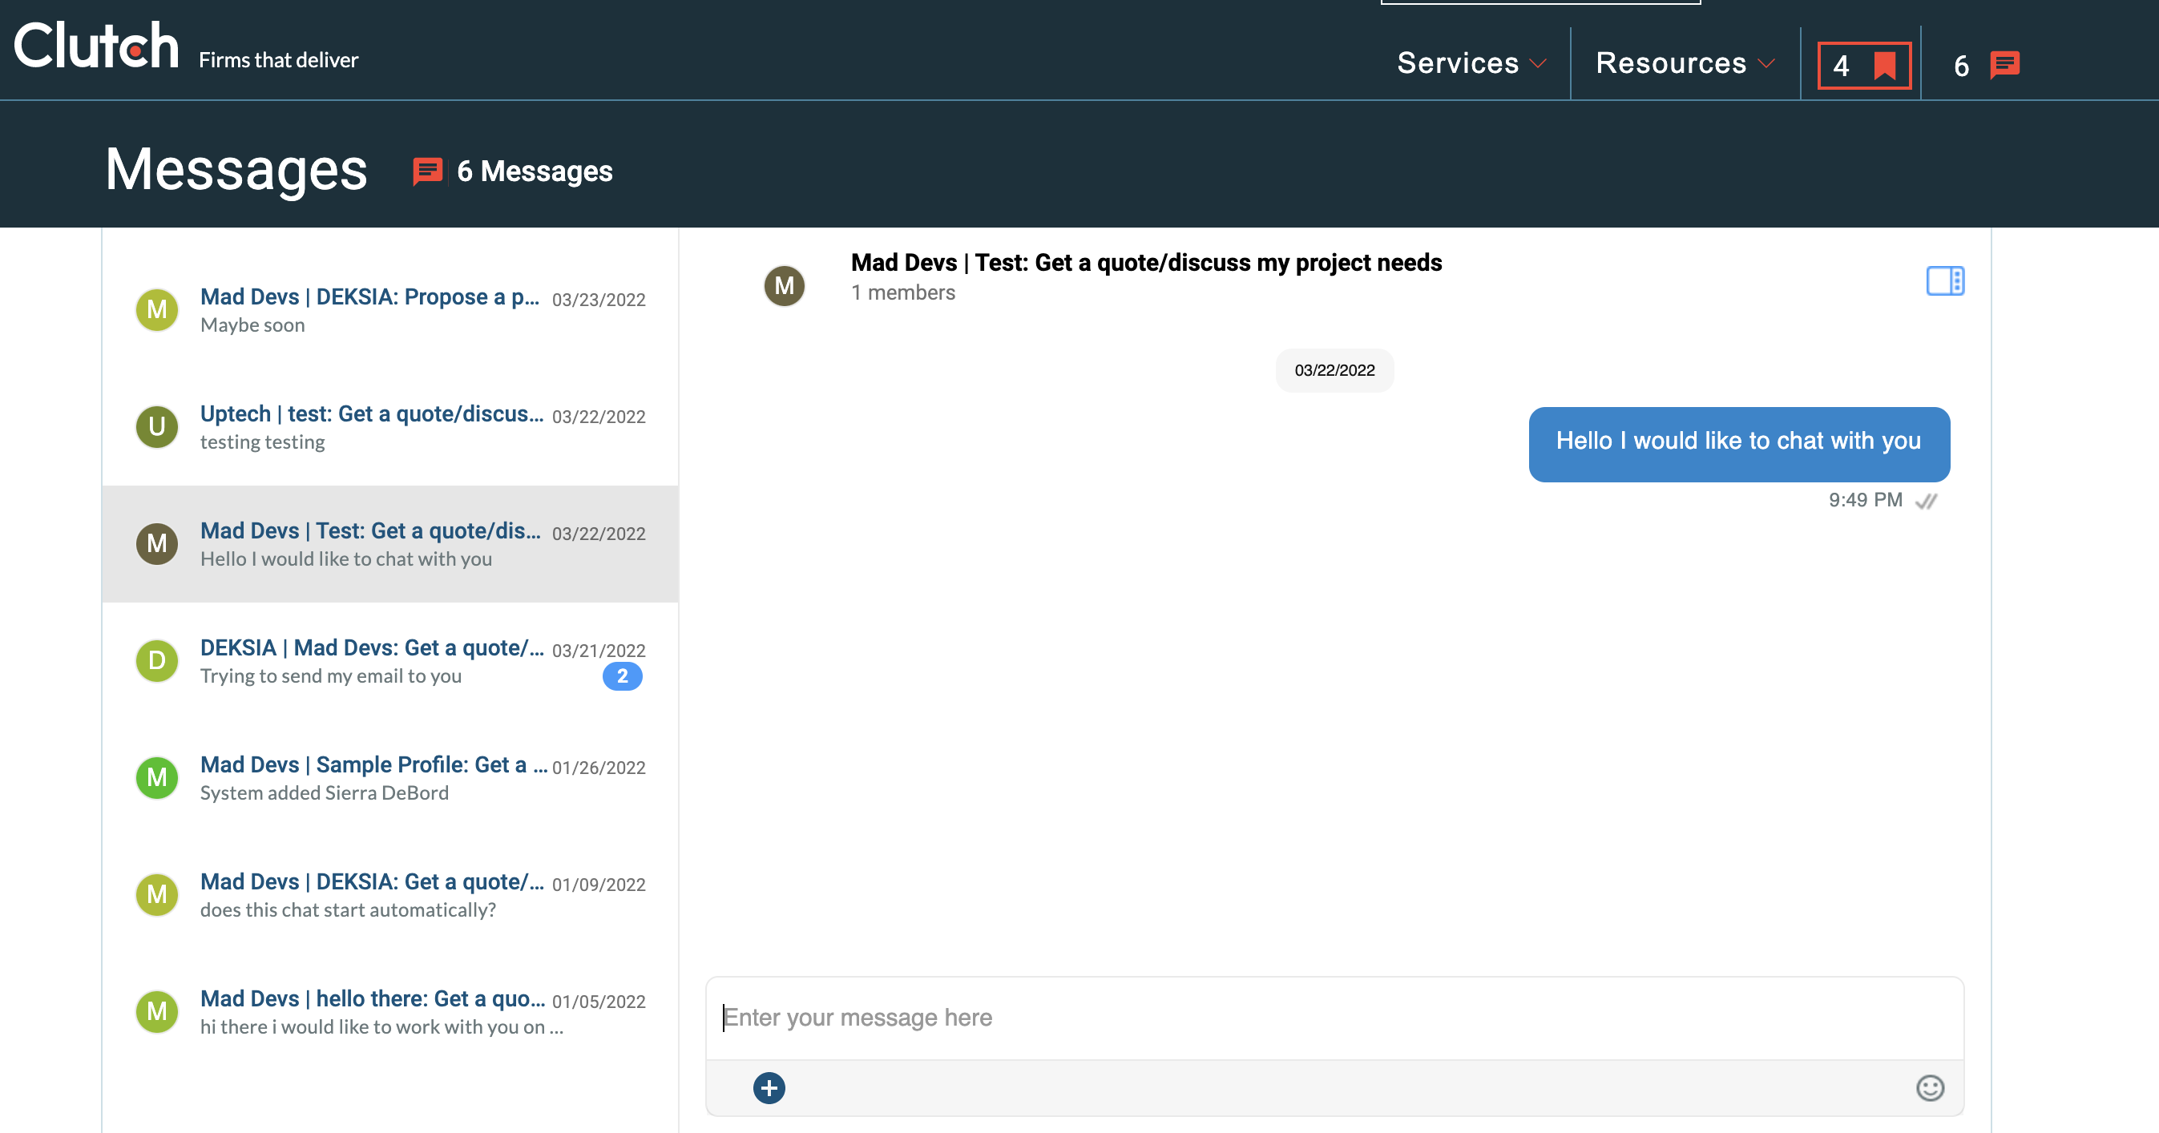Click the 03/21/2022 date in the conversation list
Image resolution: width=2159 pixels, height=1133 pixels.
[599, 651]
